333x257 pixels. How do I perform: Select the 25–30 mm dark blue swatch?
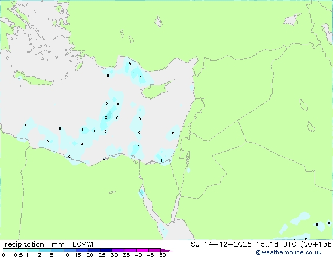[x=106, y=250]
